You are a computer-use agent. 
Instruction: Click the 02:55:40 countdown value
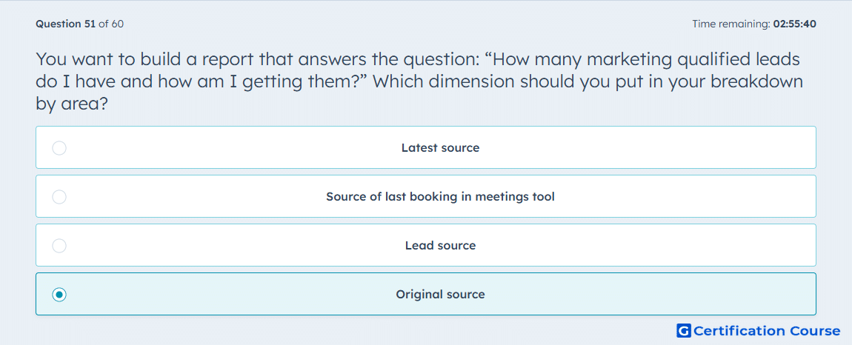(795, 24)
